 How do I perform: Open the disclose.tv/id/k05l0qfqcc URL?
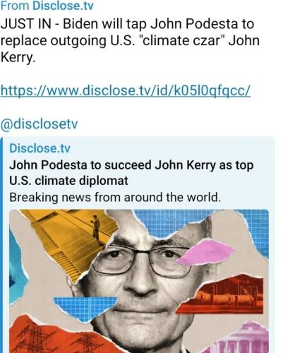[126, 90]
